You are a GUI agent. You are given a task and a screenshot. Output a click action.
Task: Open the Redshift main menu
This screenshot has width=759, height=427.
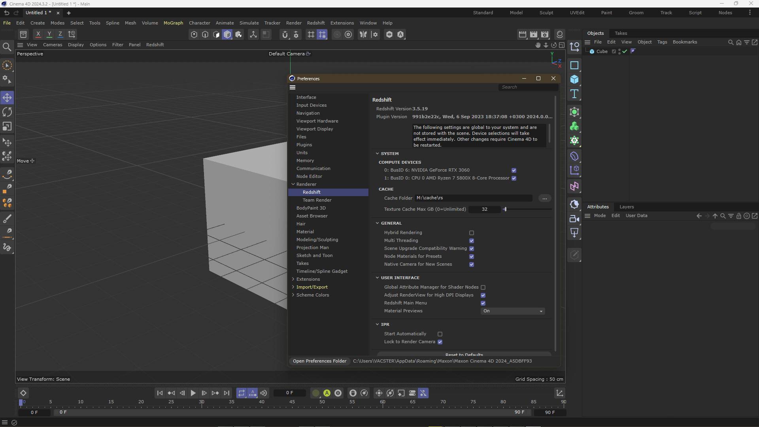click(x=315, y=23)
